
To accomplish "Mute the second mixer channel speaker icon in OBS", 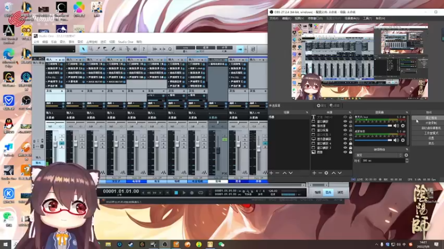I will (x=396, y=140).
